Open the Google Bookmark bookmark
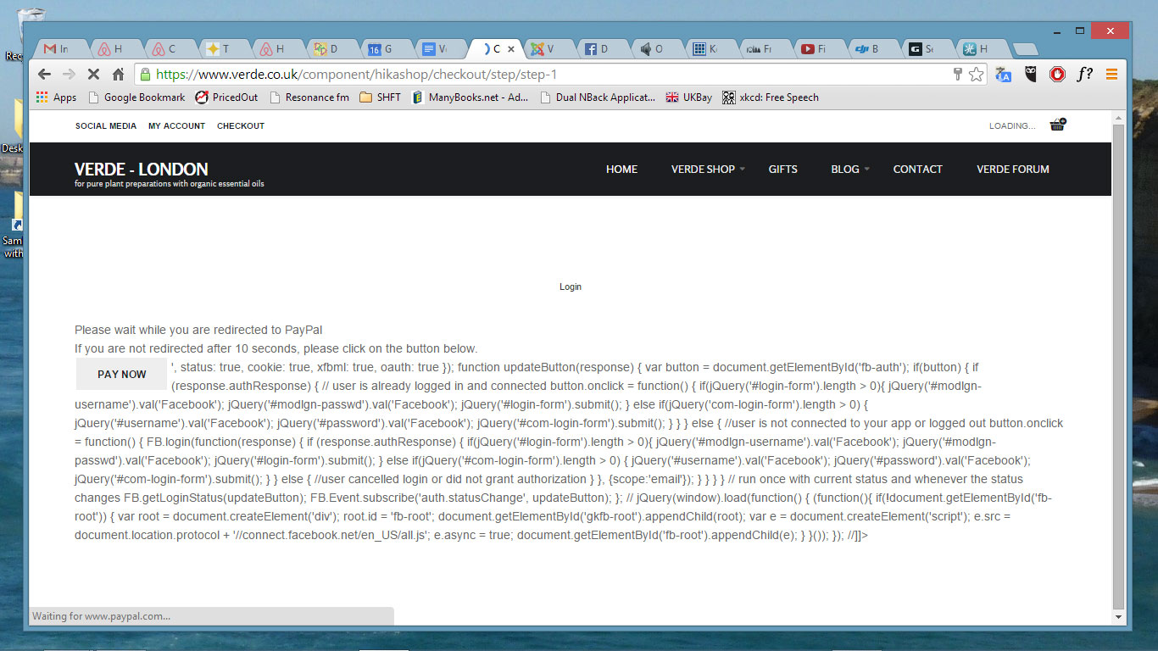The image size is (1158, 651). coord(136,97)
